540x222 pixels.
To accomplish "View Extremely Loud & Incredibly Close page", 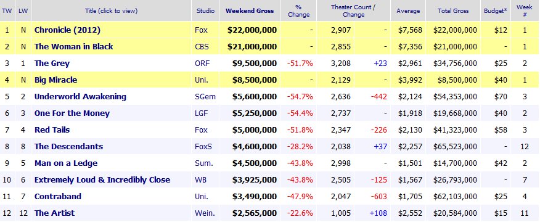I will click(102, 180).
